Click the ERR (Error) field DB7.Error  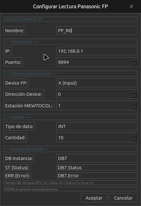click(97, 176)
